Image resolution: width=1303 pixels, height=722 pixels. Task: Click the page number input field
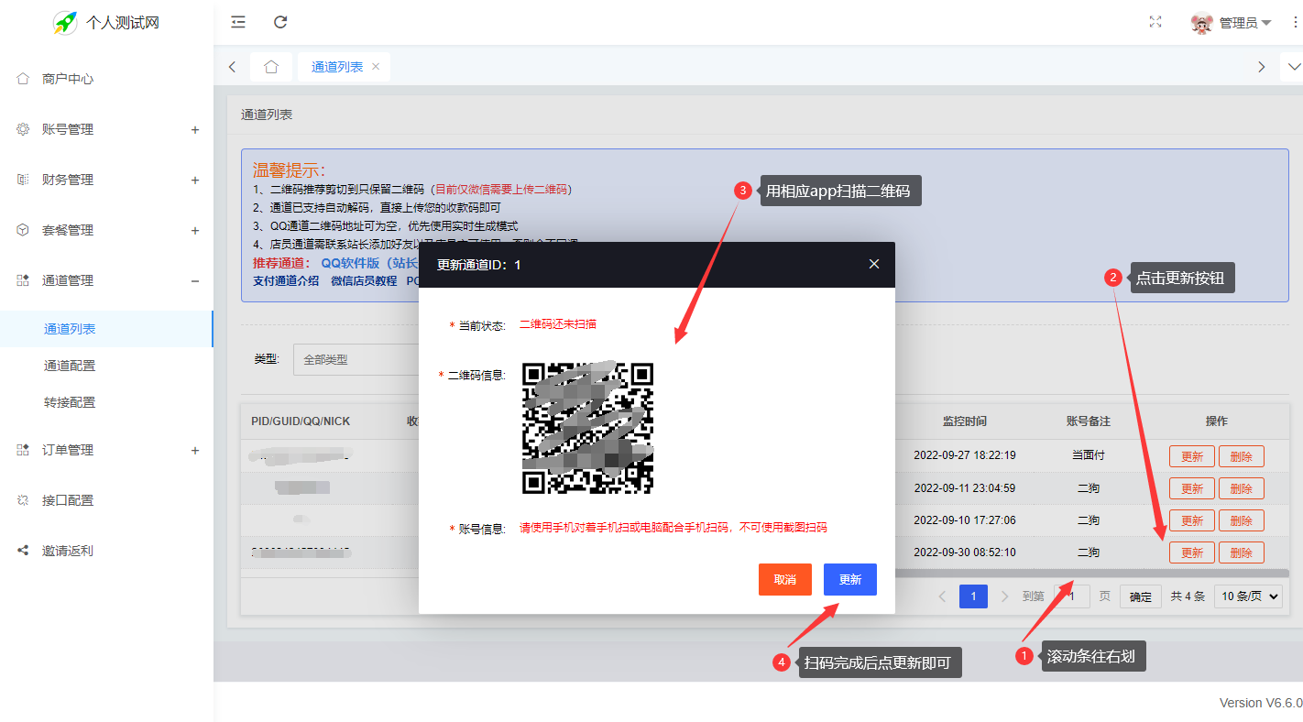click(1072, 596)
